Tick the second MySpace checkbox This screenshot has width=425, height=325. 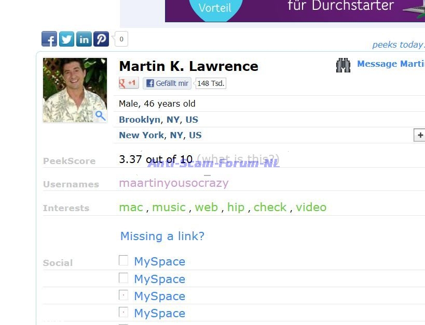[x=124, y=278]
